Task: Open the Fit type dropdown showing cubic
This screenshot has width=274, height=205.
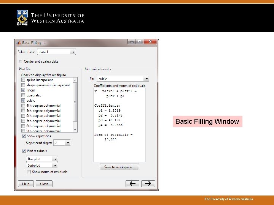Action: coord(123,79)
